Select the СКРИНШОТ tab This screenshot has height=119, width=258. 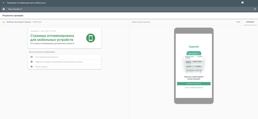pos(250,22)
